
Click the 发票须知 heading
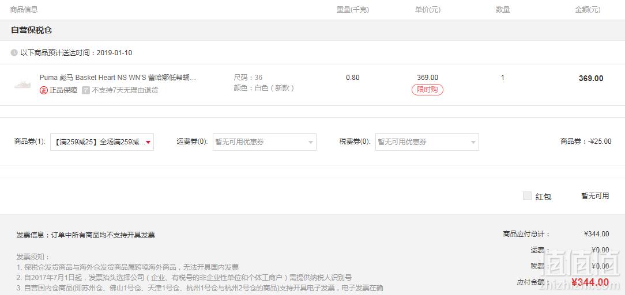tap(33, 256)
